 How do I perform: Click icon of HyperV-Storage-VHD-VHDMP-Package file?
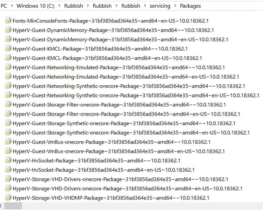pos(8,197)
